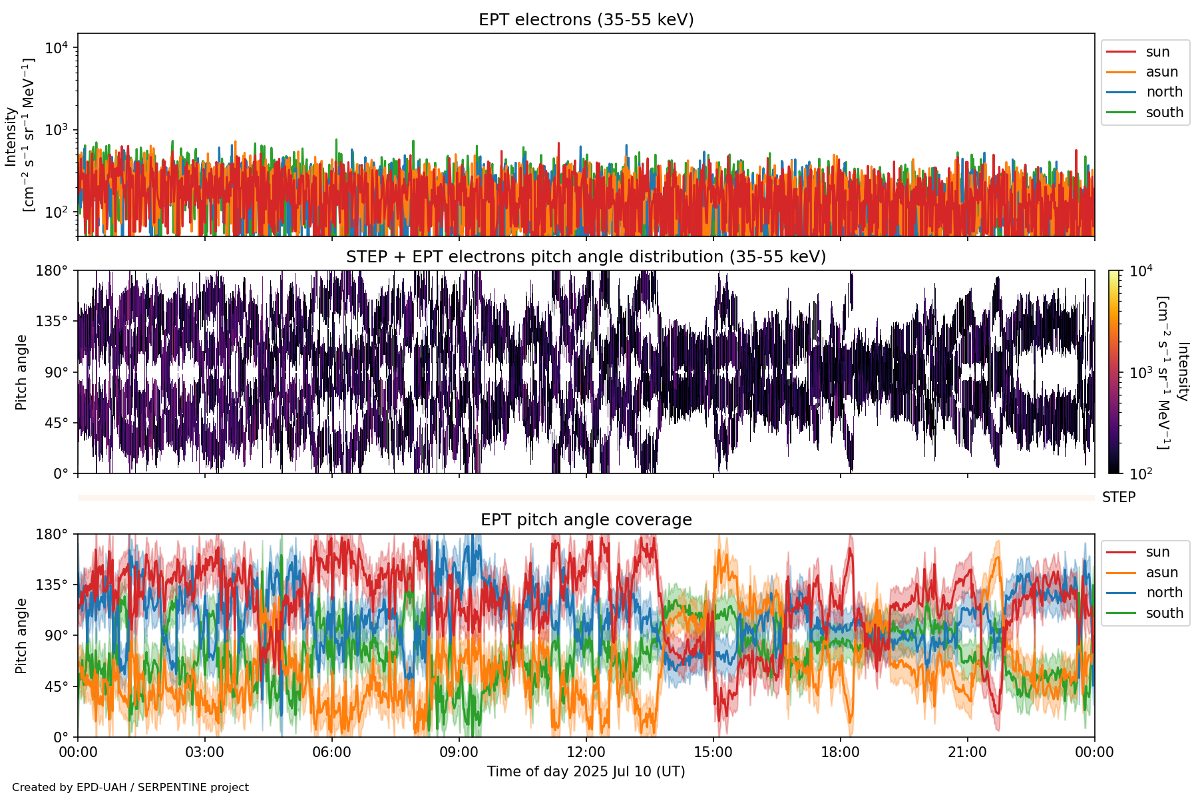Click the 'Created by EPD-UAH / SERPENTINE project' credit
The width and height of the screenshot is (1198, 799).
point(130,787)
